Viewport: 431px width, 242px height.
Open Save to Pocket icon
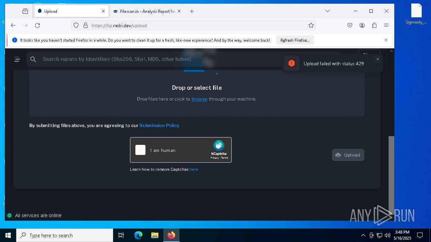coord(350,25)
